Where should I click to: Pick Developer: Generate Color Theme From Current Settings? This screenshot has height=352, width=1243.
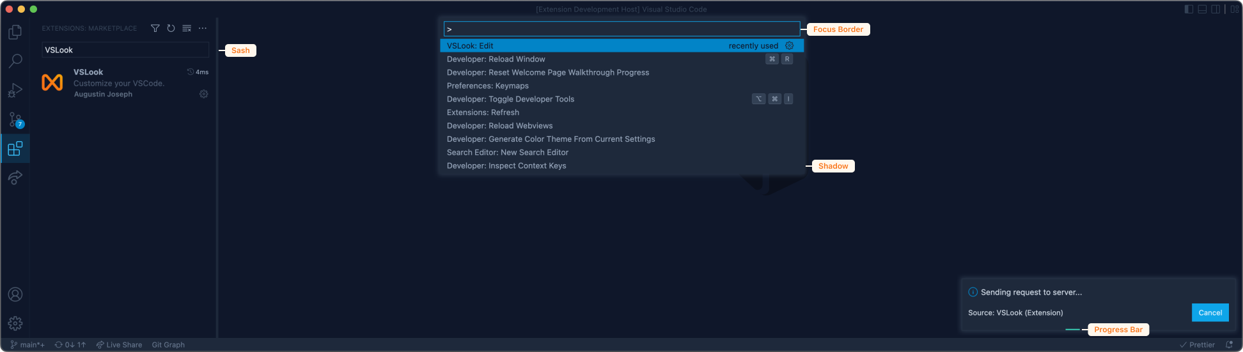[x=621, y=139]
